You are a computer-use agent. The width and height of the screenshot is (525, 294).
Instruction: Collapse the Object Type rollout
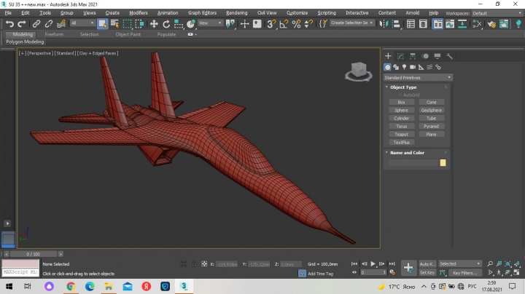point(386,87)
